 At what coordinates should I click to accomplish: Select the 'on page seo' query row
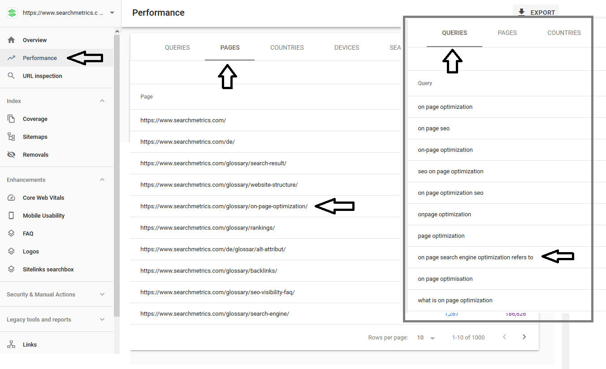tap(433, 129)
